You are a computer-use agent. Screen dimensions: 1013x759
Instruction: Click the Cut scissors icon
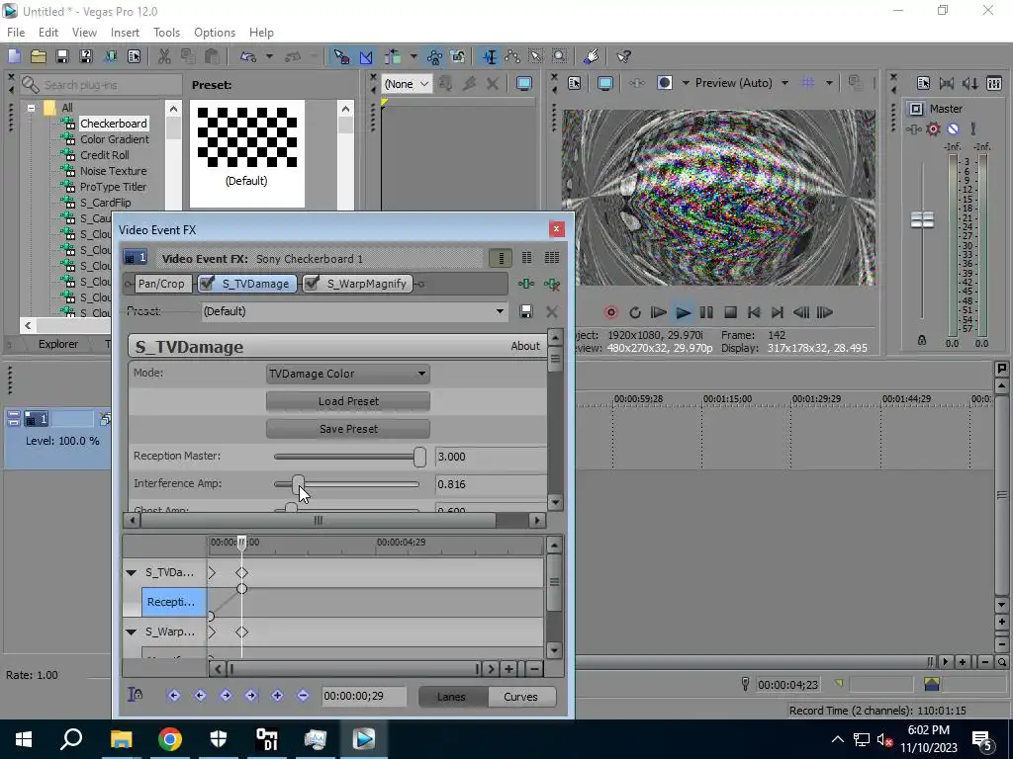(x=164, y=56)
